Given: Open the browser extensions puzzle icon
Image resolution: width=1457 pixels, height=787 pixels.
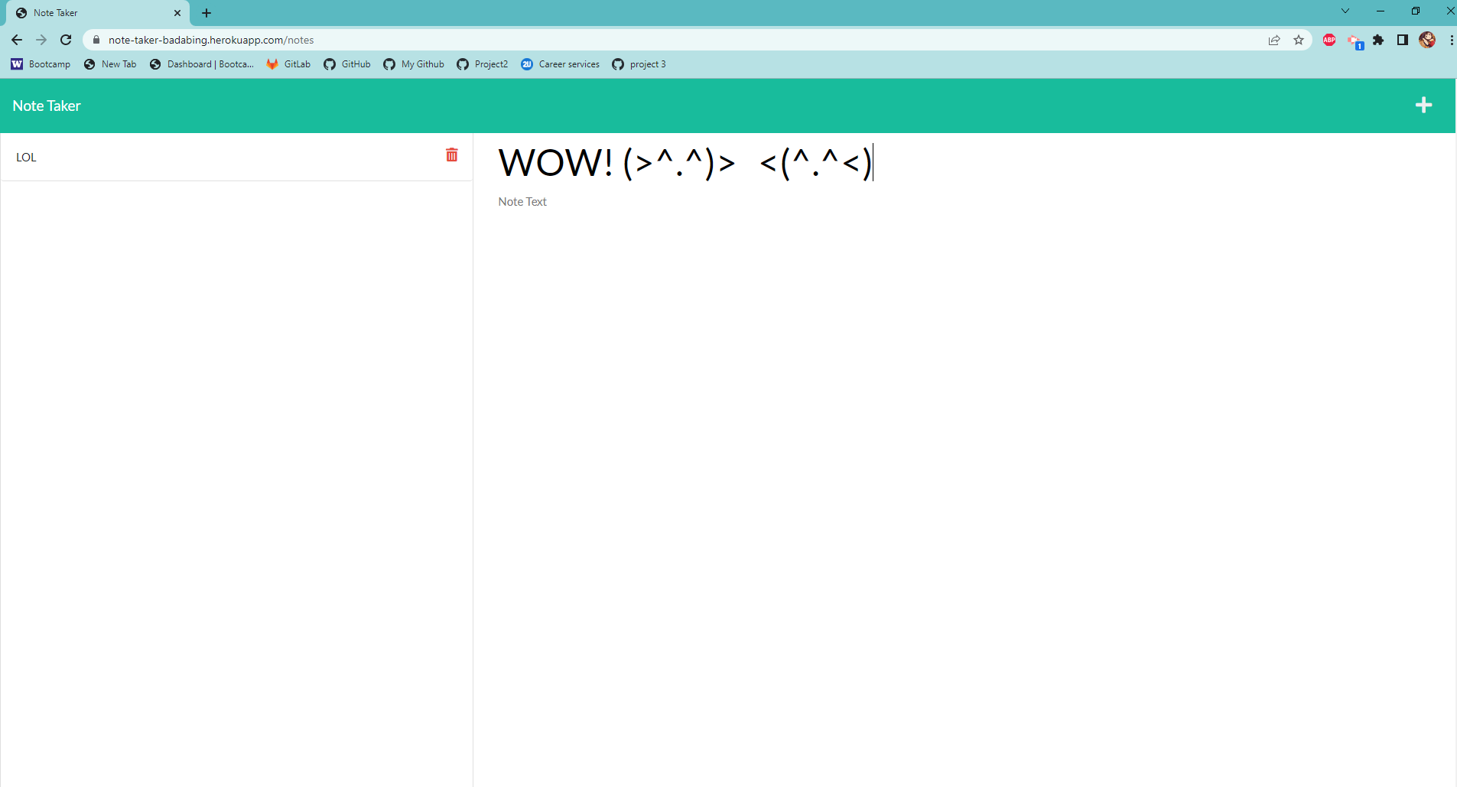Looking at the screenshot, I should point(1378,39).
